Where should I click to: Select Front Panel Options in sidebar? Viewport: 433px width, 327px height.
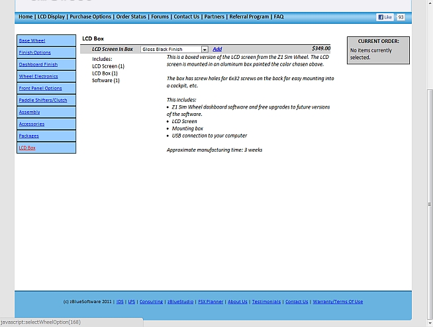(x=40, y=88)
